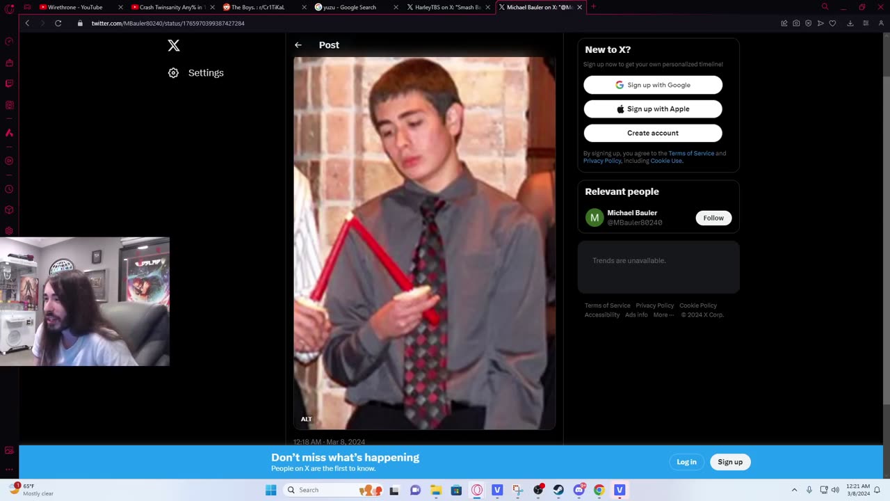Image resolution: width=890 pixels, height=501 pixels.
Task: Open Michael Bauler profile name link
Action: (x=632, y=213)
